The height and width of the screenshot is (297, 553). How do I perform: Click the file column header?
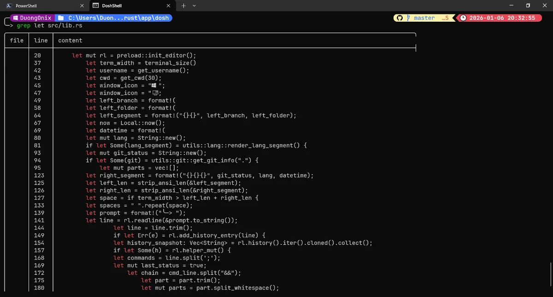17,40
